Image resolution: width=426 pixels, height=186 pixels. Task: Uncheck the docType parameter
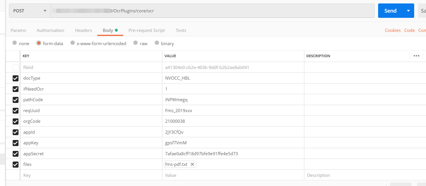pyautogui.click(x=16, y=78)
